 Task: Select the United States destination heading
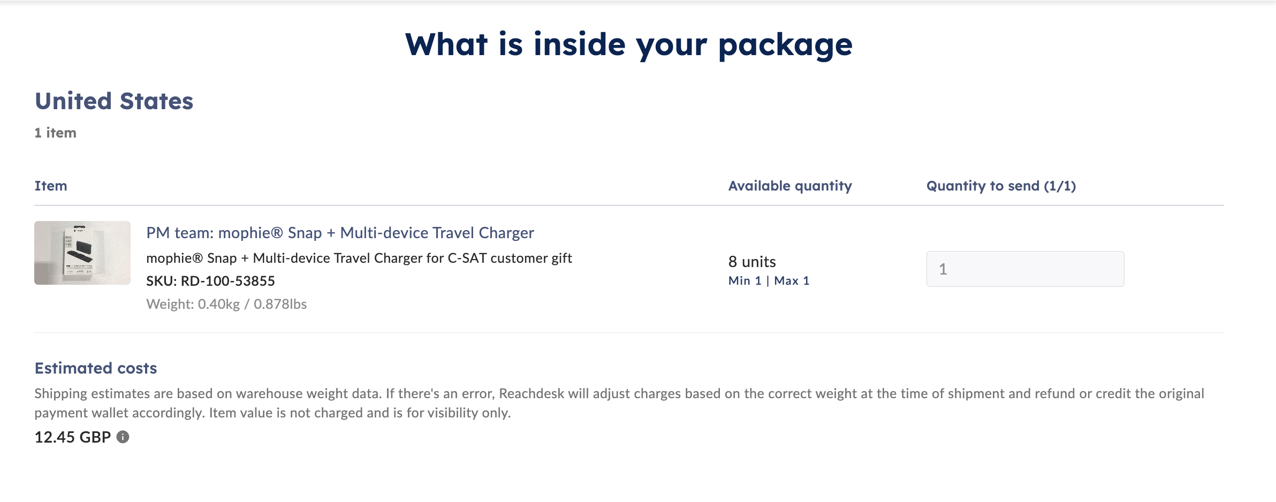pyautogui.click(x=114, y=101)
